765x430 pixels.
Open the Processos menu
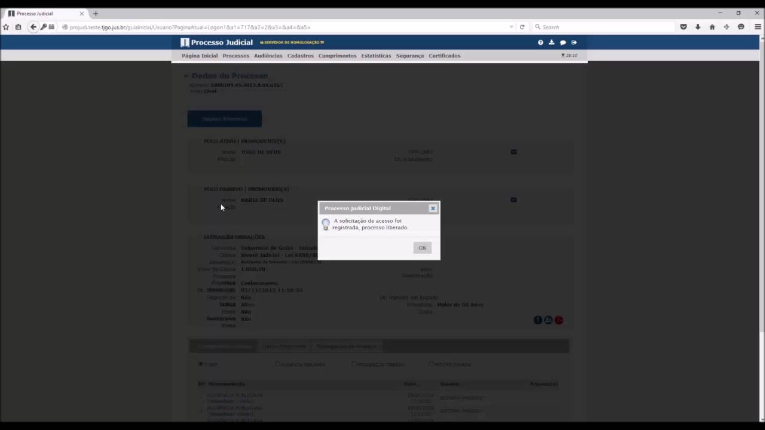235,56
